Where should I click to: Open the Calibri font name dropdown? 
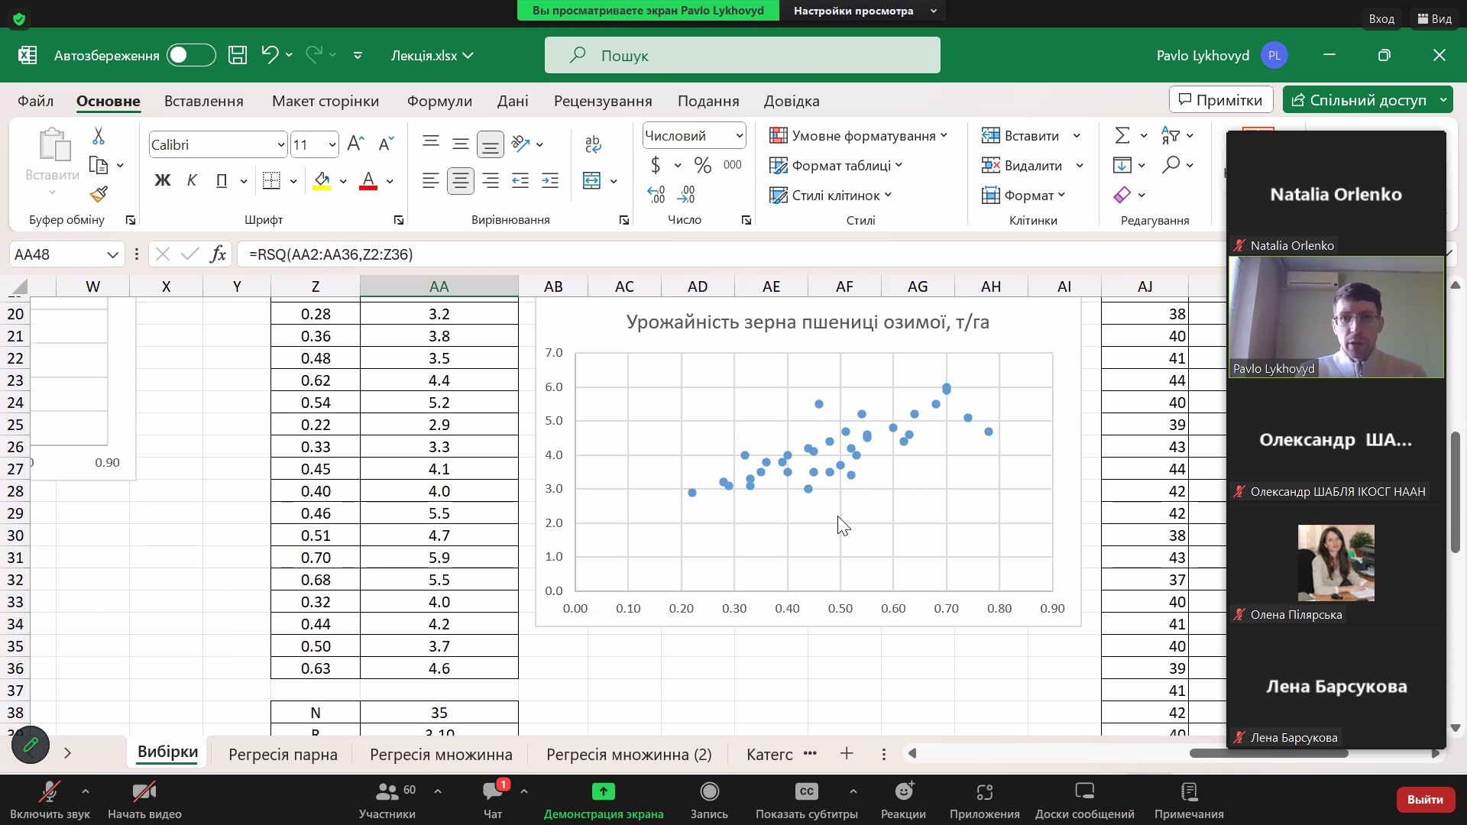tap(280, 145)
